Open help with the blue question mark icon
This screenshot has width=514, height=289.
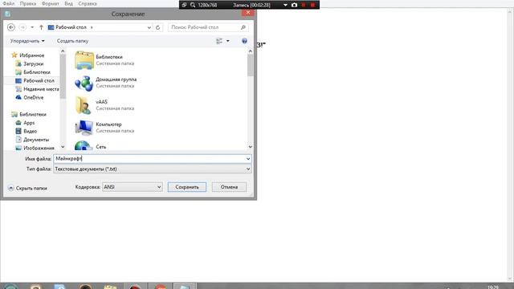tap(244, 41)
